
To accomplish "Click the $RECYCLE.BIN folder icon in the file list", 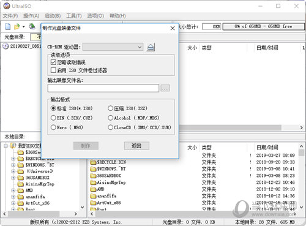I will pyautogui.click(x=93, y=162).
